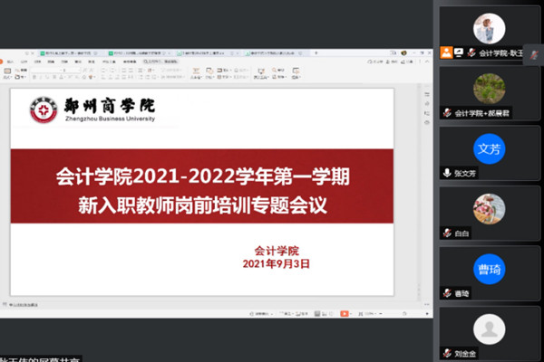The width and height of the screenshot is (544, 362).
Task: Open the selection pane icon dropdown
Action: 296,71
